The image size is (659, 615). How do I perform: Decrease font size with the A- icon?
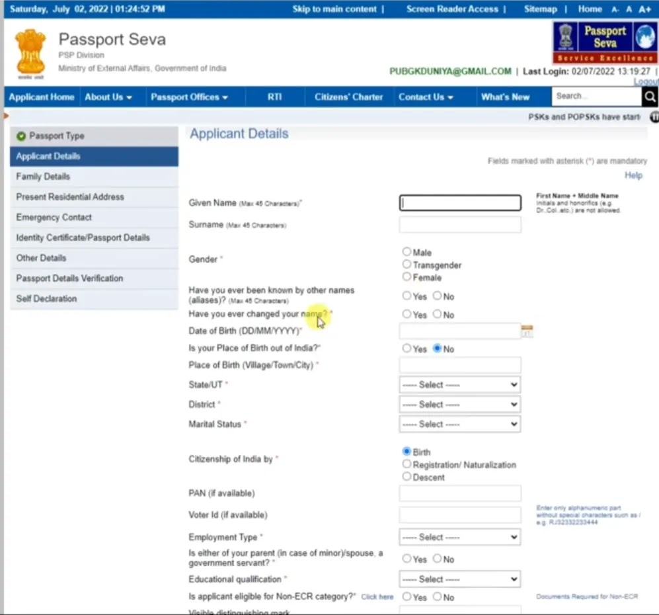click(616, 9)
